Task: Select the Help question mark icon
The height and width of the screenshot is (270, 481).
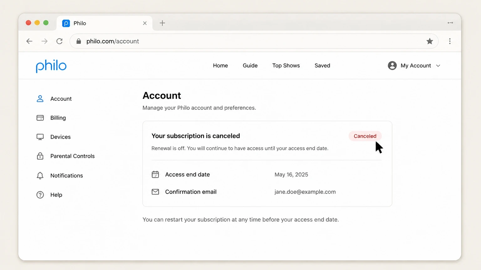Action: 40,195
